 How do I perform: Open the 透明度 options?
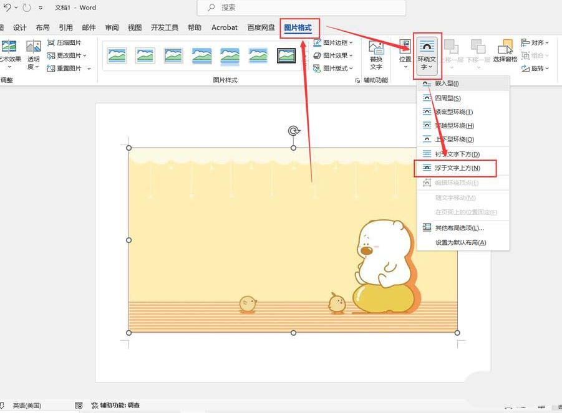[33, 55]
